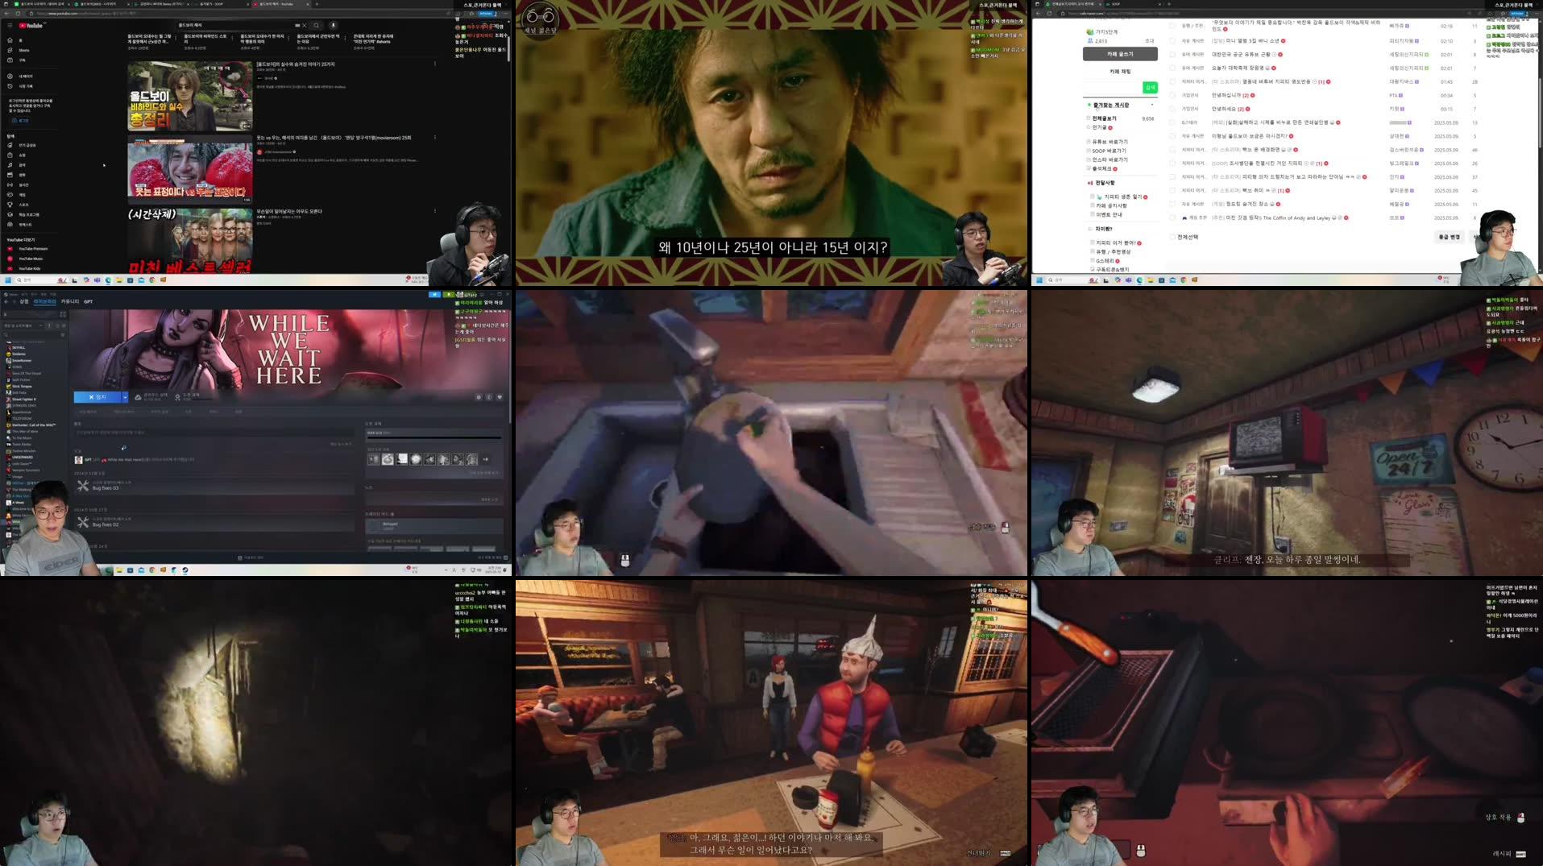Go back in the YouTube browser window
The width and height of the screenshot is (1543, 866).
5,14
